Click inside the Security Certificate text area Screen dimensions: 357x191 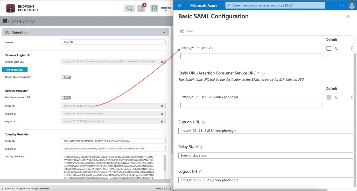tap(112, 167)
